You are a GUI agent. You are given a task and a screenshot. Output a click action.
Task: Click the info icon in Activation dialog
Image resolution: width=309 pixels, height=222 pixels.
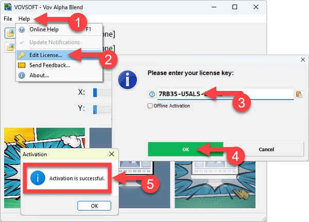(x=38, y=178)
